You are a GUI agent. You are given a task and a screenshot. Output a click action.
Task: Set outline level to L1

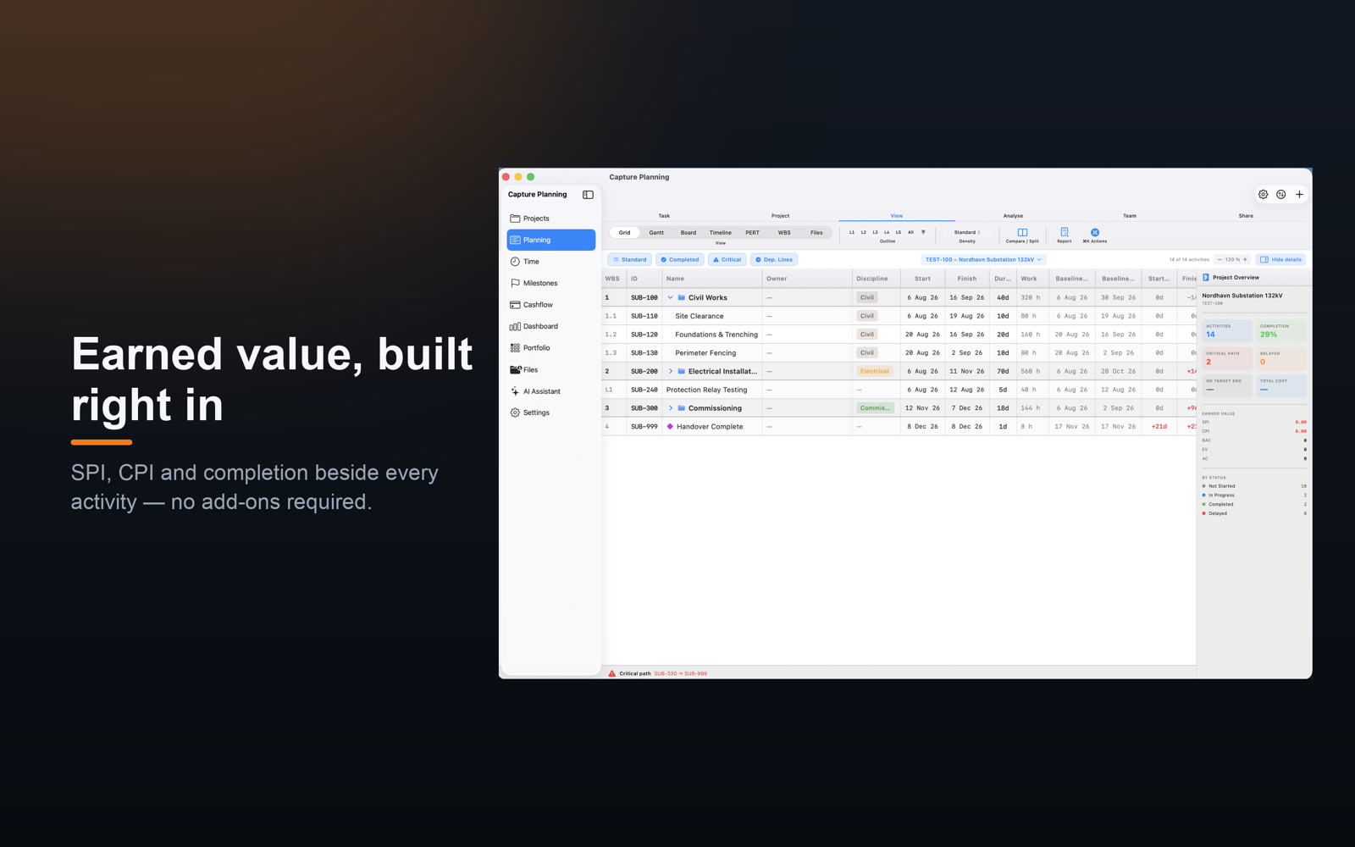[852, 232]
